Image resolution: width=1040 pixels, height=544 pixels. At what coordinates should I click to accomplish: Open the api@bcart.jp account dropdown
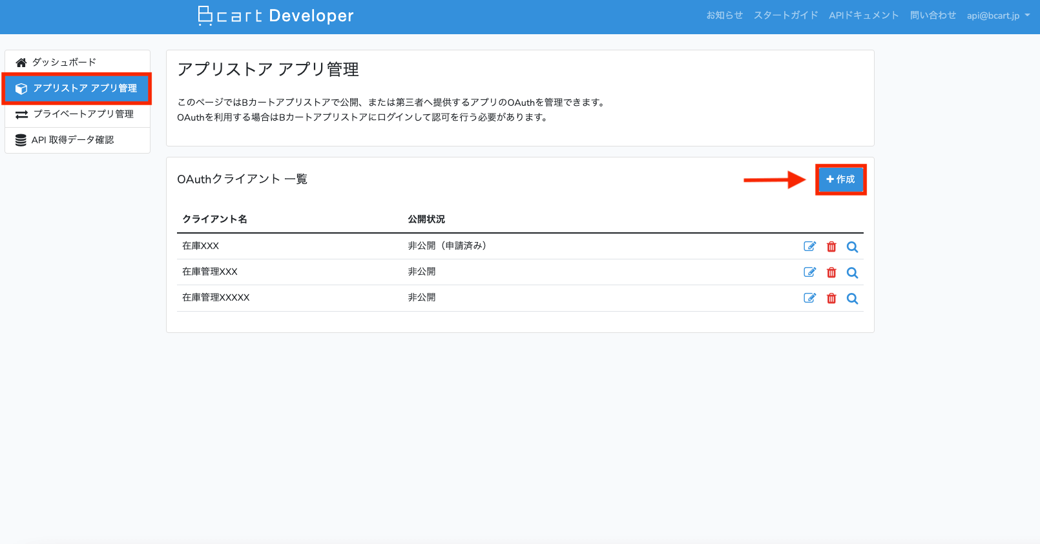(997, 15)
